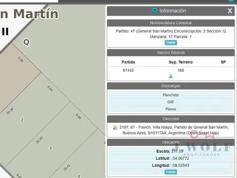Select the address text 2197, 61 - French

[135, 127]
